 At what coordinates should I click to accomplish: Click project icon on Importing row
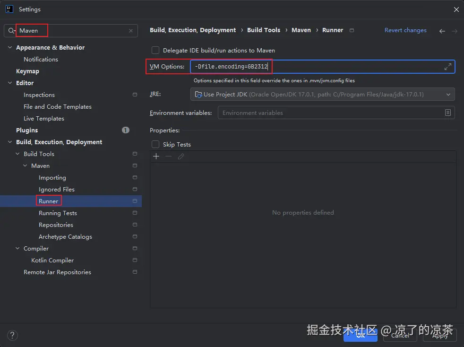135,177
